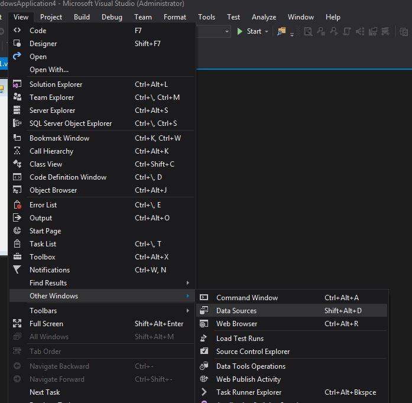Click the Data Sources icon
This screenshot has width=412, height=403.
(x=204, y=310)
